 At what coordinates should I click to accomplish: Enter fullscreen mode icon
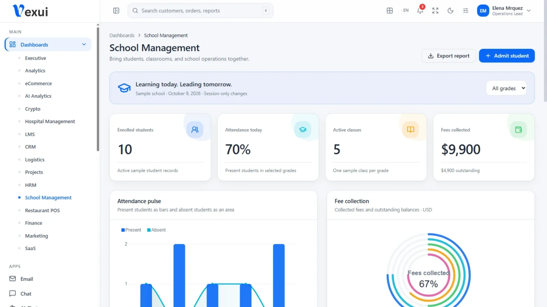[435, 11]
